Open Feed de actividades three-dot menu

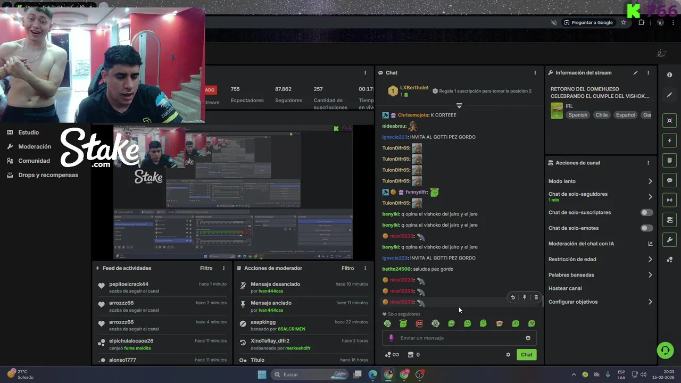pyautogui.click(x=223, y=268)
